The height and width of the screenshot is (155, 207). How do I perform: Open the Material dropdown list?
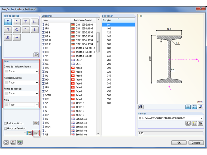point(171,118)
